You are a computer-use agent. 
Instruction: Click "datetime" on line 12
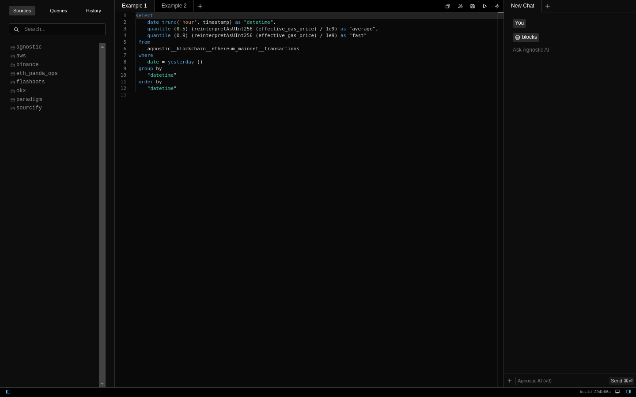pos(162,88)
